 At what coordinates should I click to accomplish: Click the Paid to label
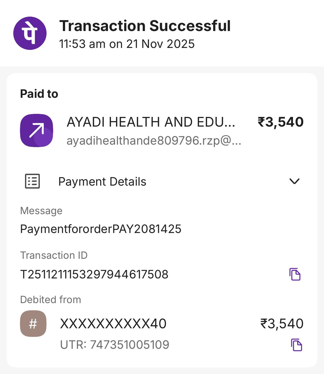click(39, 94)
